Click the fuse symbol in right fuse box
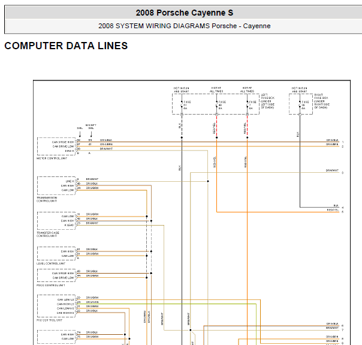This screenshot has height=345, width=362. pyautogui.click(x=300, y=105)
